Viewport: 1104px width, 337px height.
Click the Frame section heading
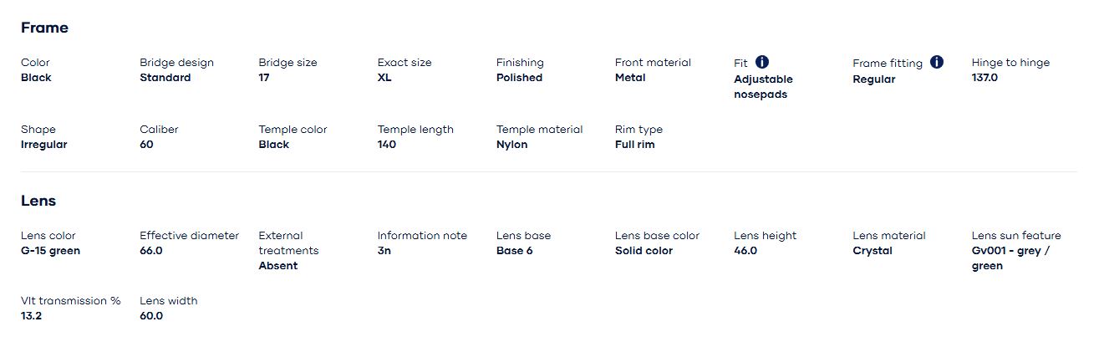44,28
